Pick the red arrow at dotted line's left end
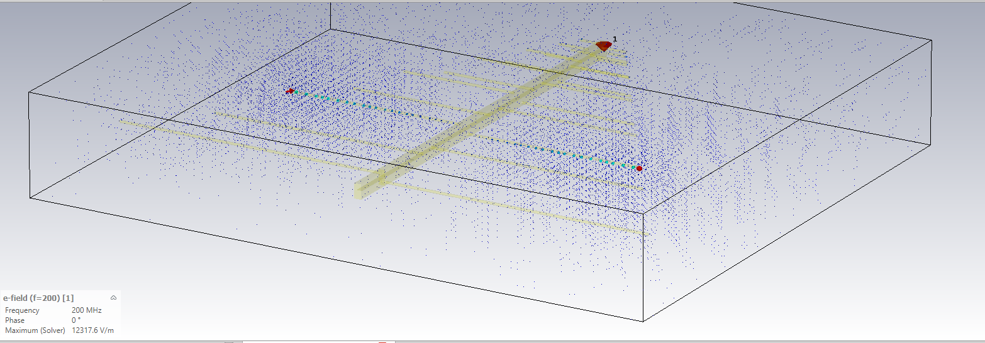 pos(289,92)
